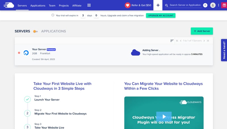Open the Applications menu in navbar
227x129 pixels.
tap(38, 5)
